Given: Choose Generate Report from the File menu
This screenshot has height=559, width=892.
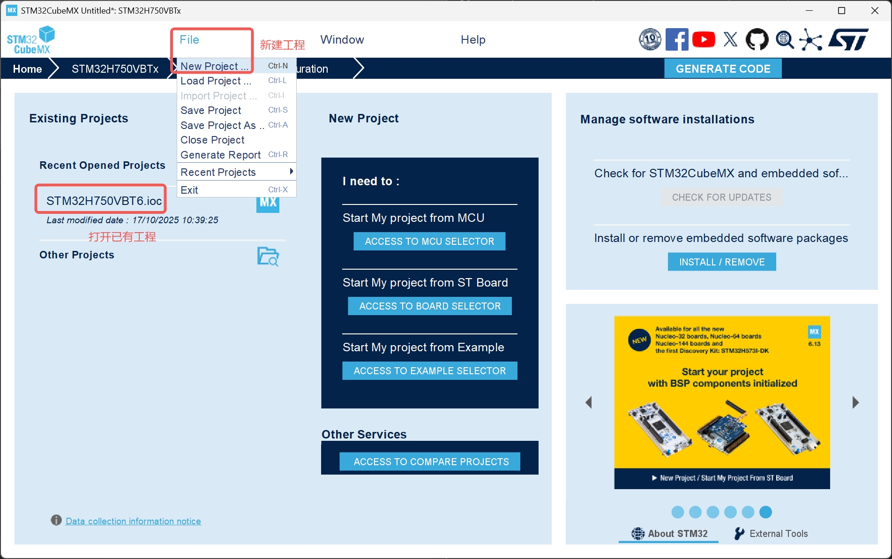Looking at the screenshot, I should (x=237, y=155).
